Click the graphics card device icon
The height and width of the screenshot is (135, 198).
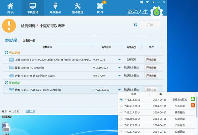click(11, 67)
